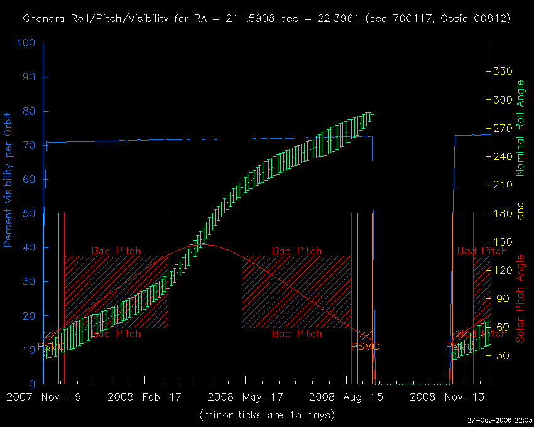This screenshot has width=534, height=427.
Task: Click the 27-Oct-2008 22:03 timestamp
Action: (500, 419)
